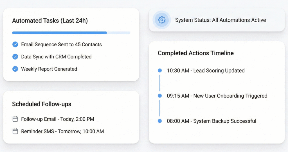Screen dimensions: 288x152
Task: Select the 08:00 AM timeline dot
Action: (x=160, y=121)
